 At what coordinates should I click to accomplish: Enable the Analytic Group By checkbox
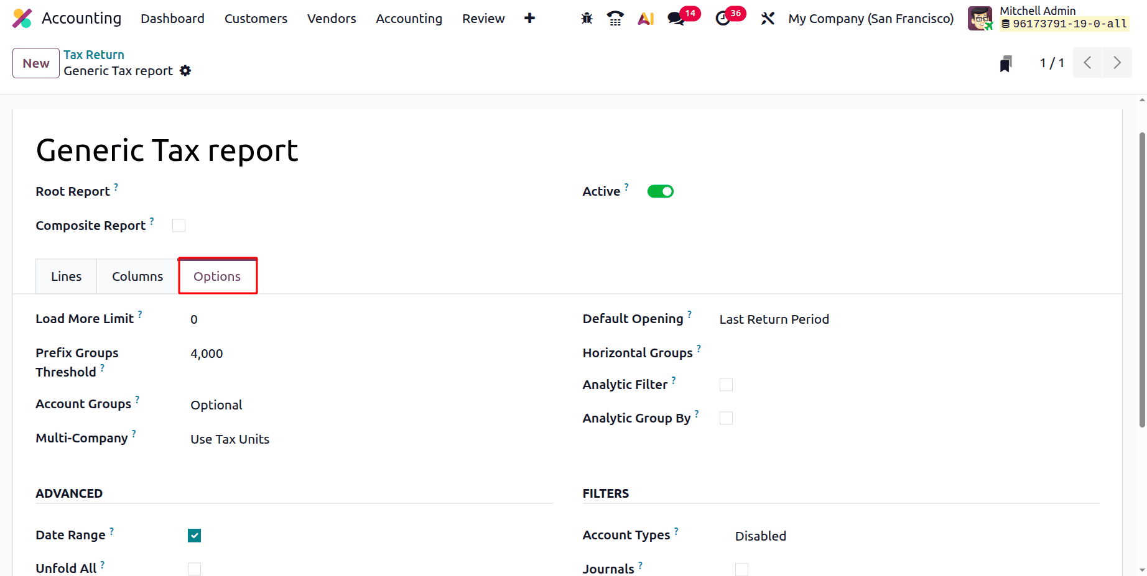[x=726, y=418]
